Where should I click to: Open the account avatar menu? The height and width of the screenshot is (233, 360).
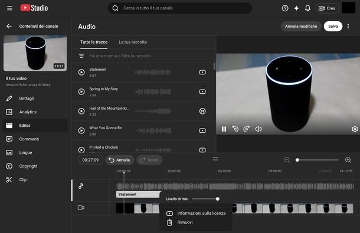coord(348,8)
